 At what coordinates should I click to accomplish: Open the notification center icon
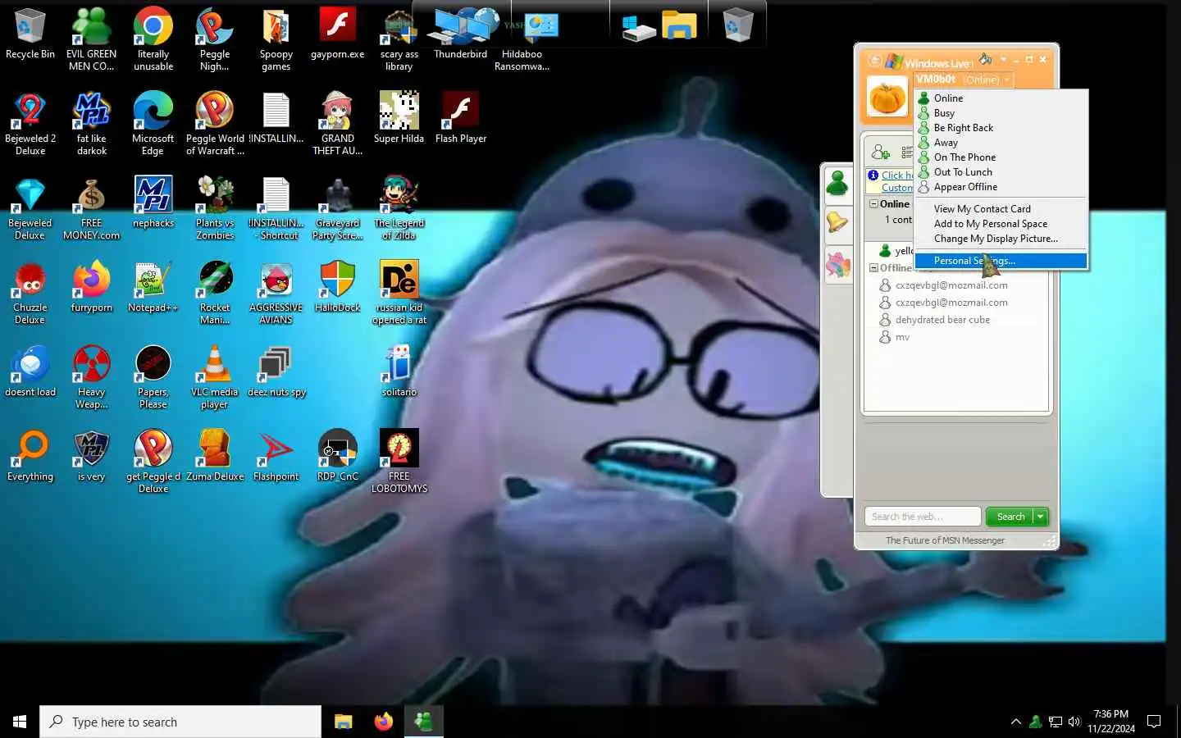[x=1154, y=722]
